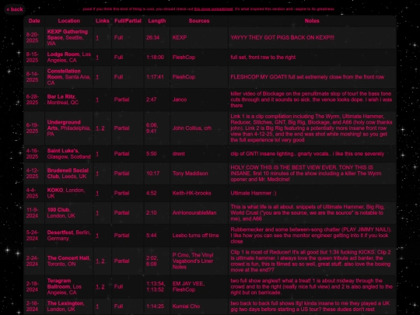Click 'KEXP Gathering Space, Seattle, WA' location

68,38
